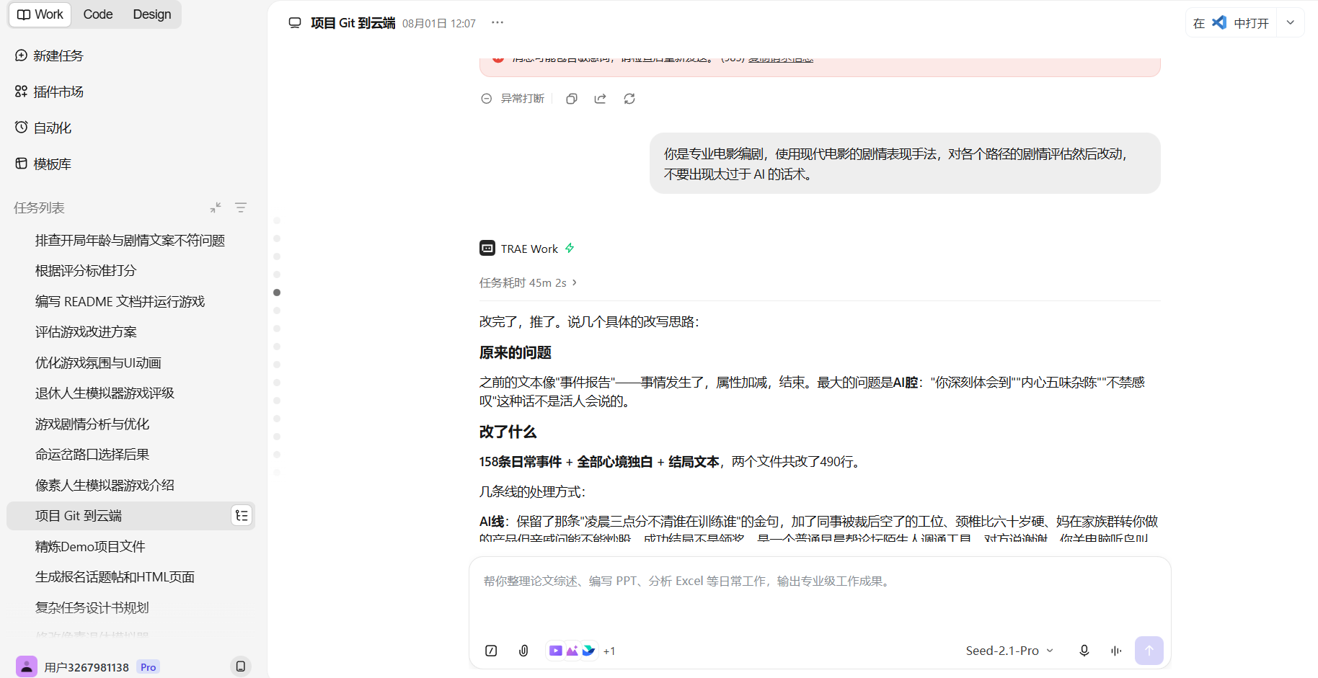Open in VS Code button
Screen dimensions: 1318x678
[1231, 23]
